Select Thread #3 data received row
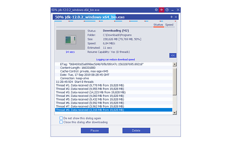The height and width of the screenshot is (144, 231). 114,93
